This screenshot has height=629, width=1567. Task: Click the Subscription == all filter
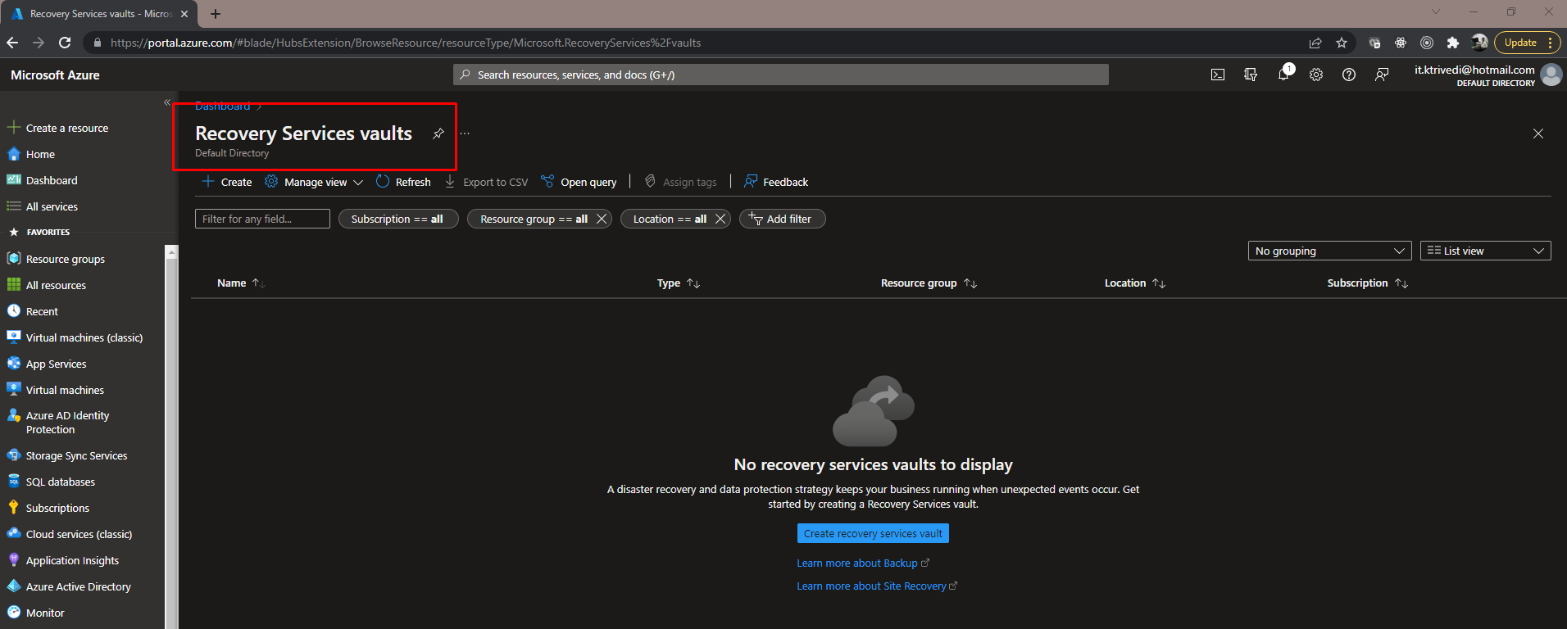(x=397, y=219)
